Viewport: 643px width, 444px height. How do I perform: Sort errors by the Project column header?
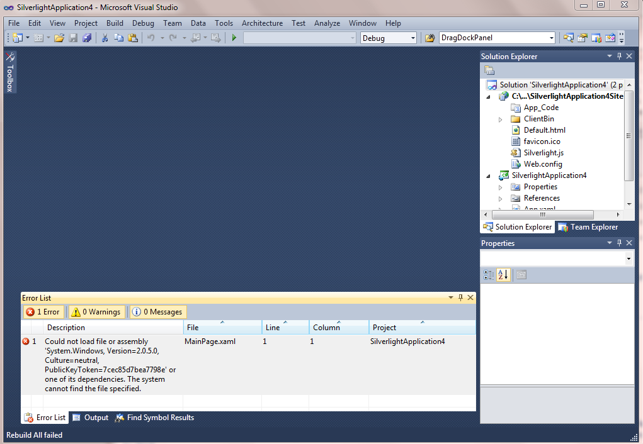pyautogui.click(x=422, y=327)
